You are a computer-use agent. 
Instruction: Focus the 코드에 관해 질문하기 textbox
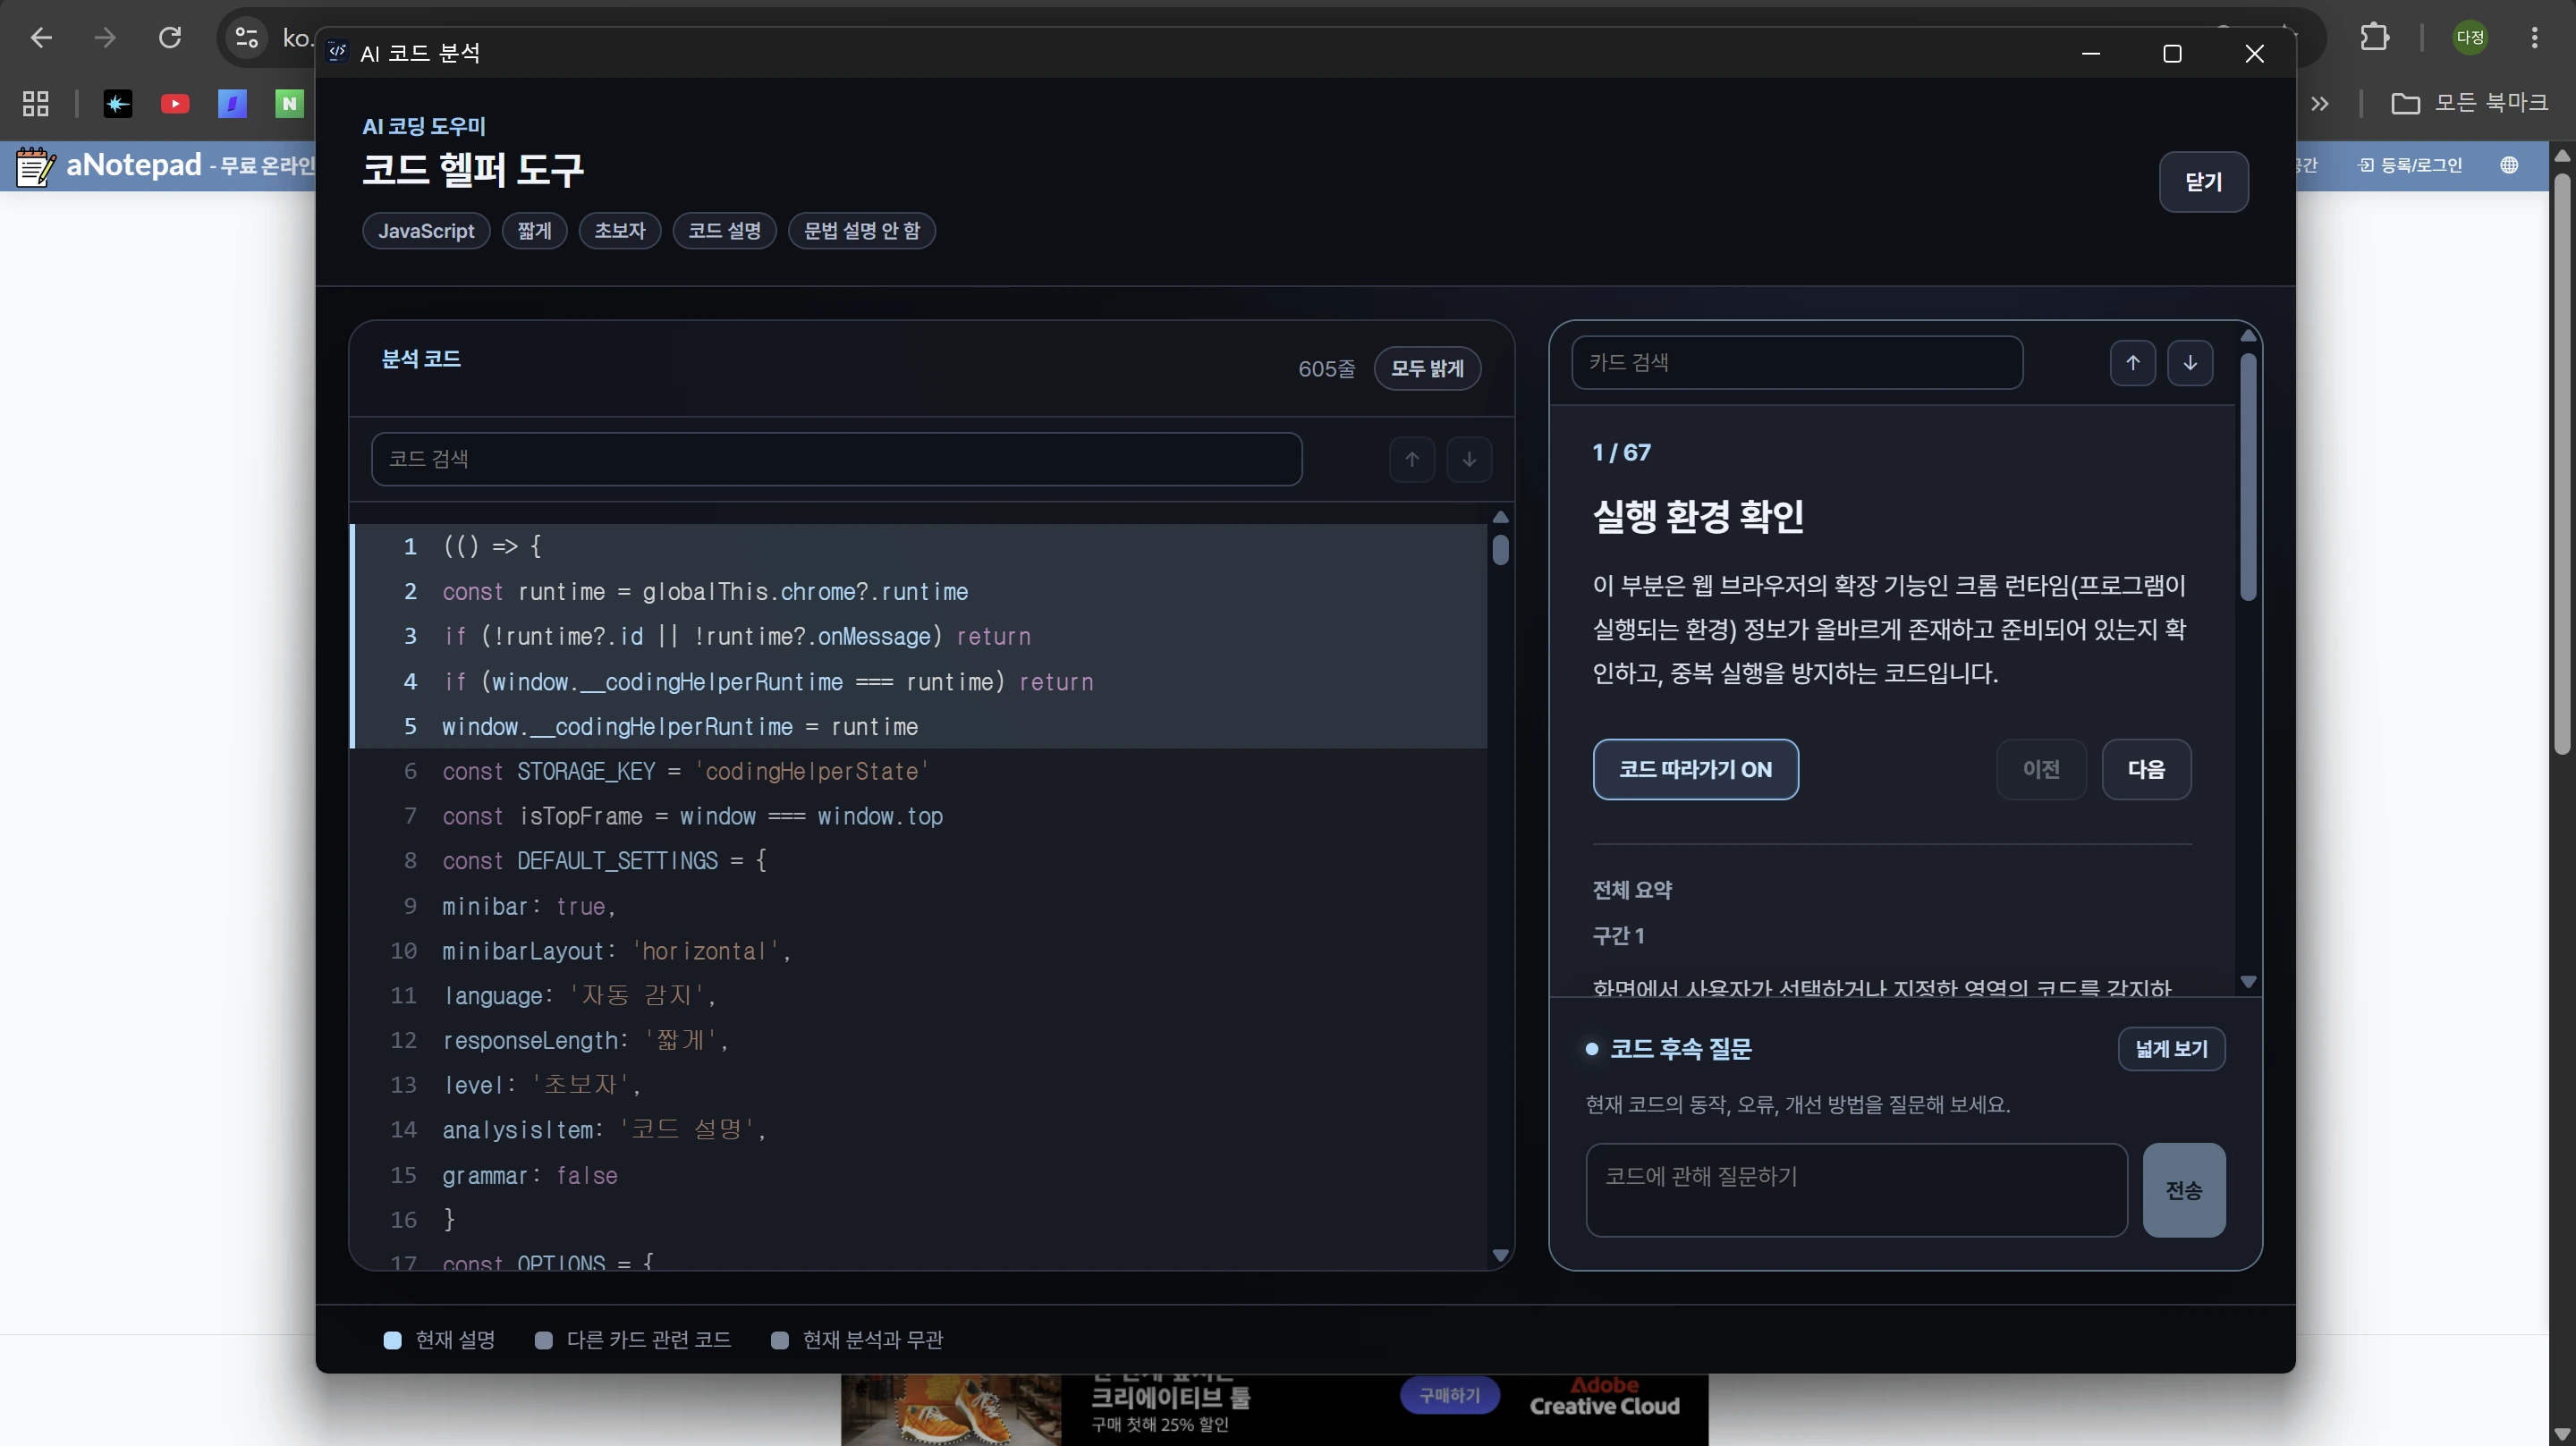click(1856, 1190)
